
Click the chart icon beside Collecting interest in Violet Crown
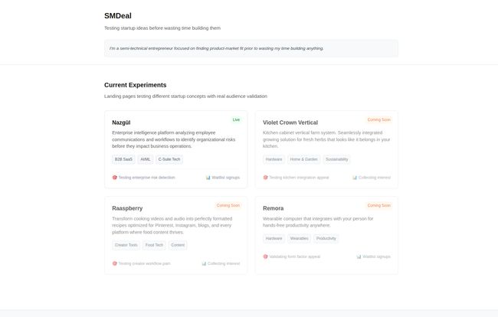tap(355, 178)
